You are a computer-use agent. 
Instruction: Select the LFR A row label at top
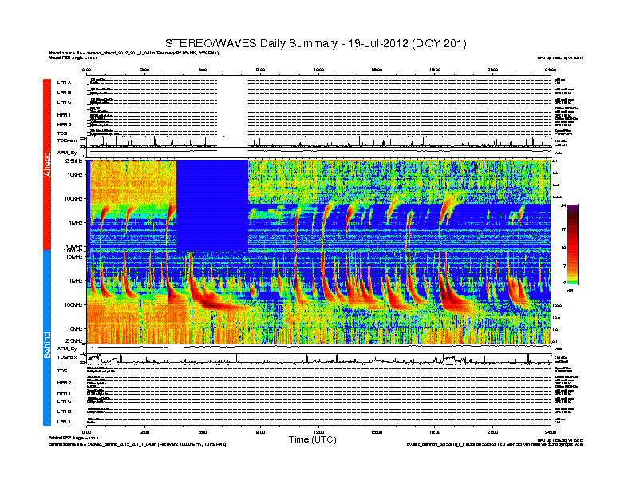(x=64, y=82)
